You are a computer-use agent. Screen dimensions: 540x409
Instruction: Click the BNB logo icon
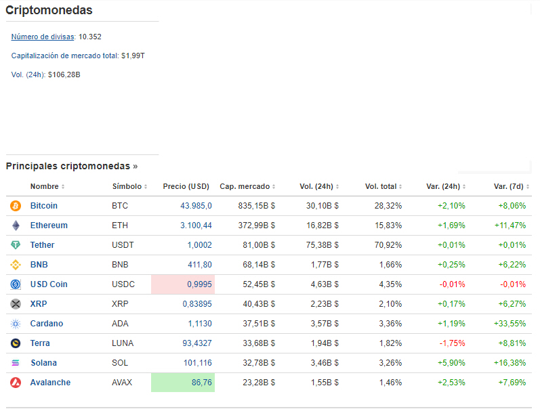16,265
